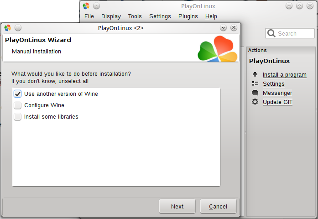Screen dimensions: 318x219
Task: Enable Install some libraries option
Action: [x=18, y=117]
